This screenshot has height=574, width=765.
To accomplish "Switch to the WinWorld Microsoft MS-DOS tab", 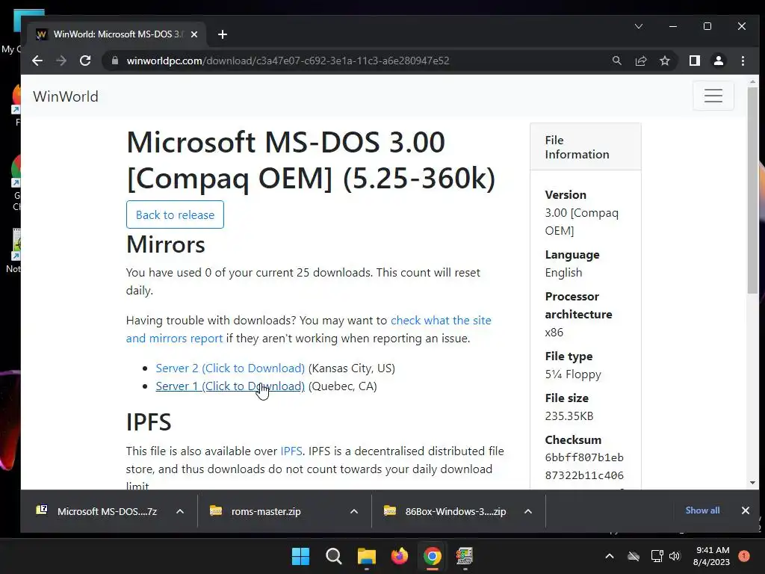I will pos(117,34).
